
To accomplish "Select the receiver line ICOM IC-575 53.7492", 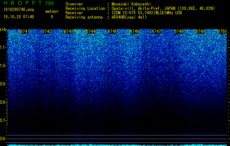I will click(147, 13).
